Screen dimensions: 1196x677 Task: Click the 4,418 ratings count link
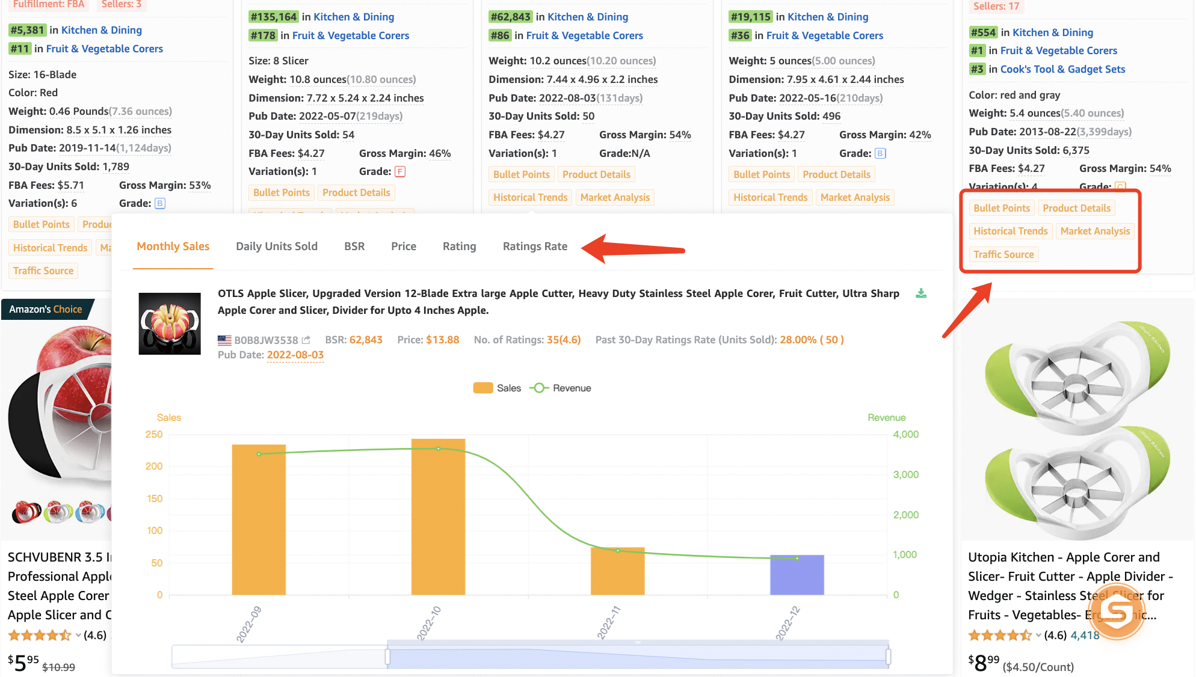pos(1085,635)
